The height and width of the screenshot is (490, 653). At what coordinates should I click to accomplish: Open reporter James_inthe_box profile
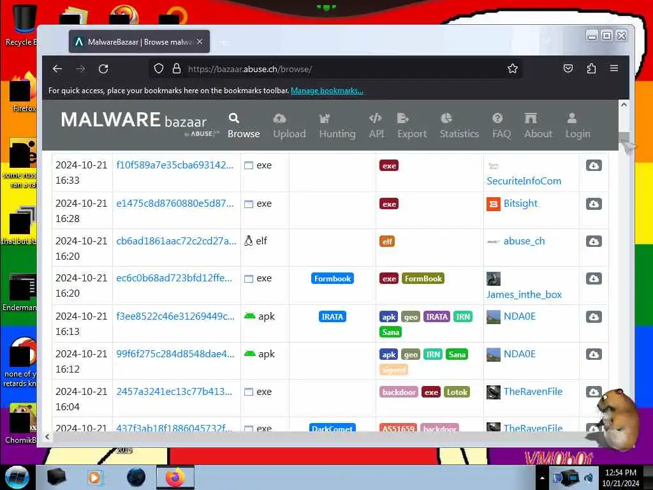click(x=524, y=295)
